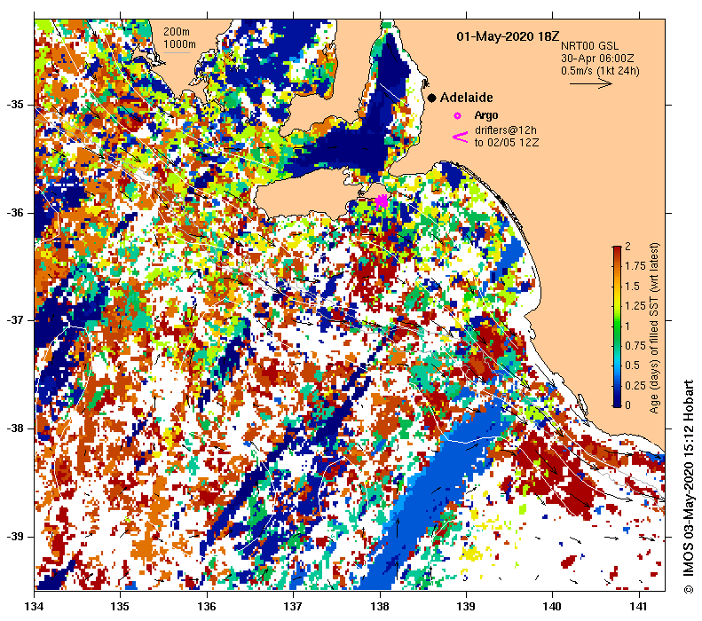Click the green middle of the colorbar
Screen dimensions: 702x621
pyautogui.click(x=617, y=326)
